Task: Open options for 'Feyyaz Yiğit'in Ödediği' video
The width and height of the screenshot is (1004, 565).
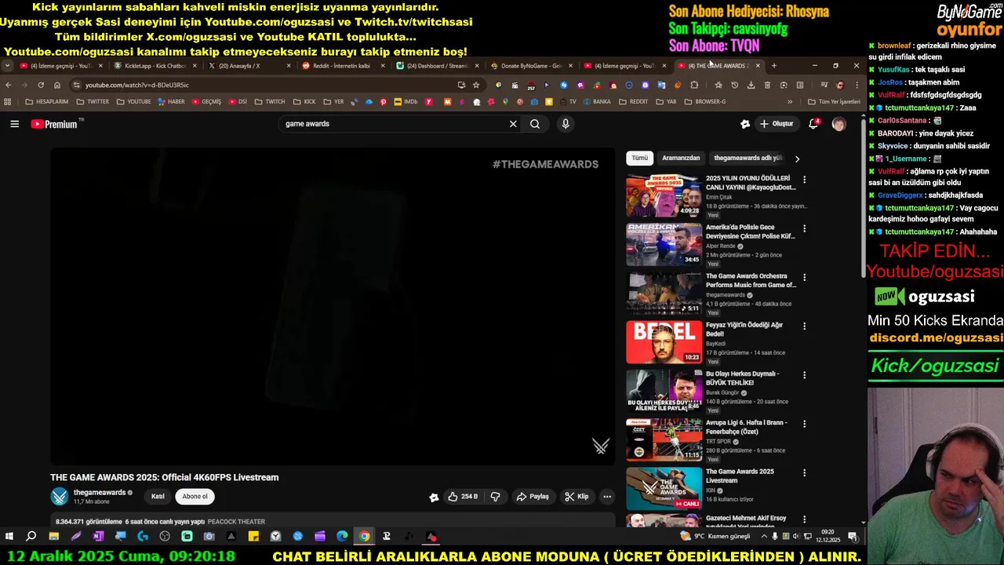Action: pyautogui.click(x=804, y=326)
